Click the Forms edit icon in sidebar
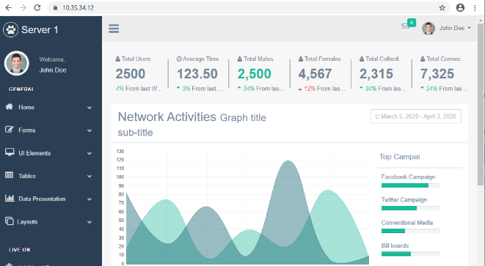 pos(10,130)
